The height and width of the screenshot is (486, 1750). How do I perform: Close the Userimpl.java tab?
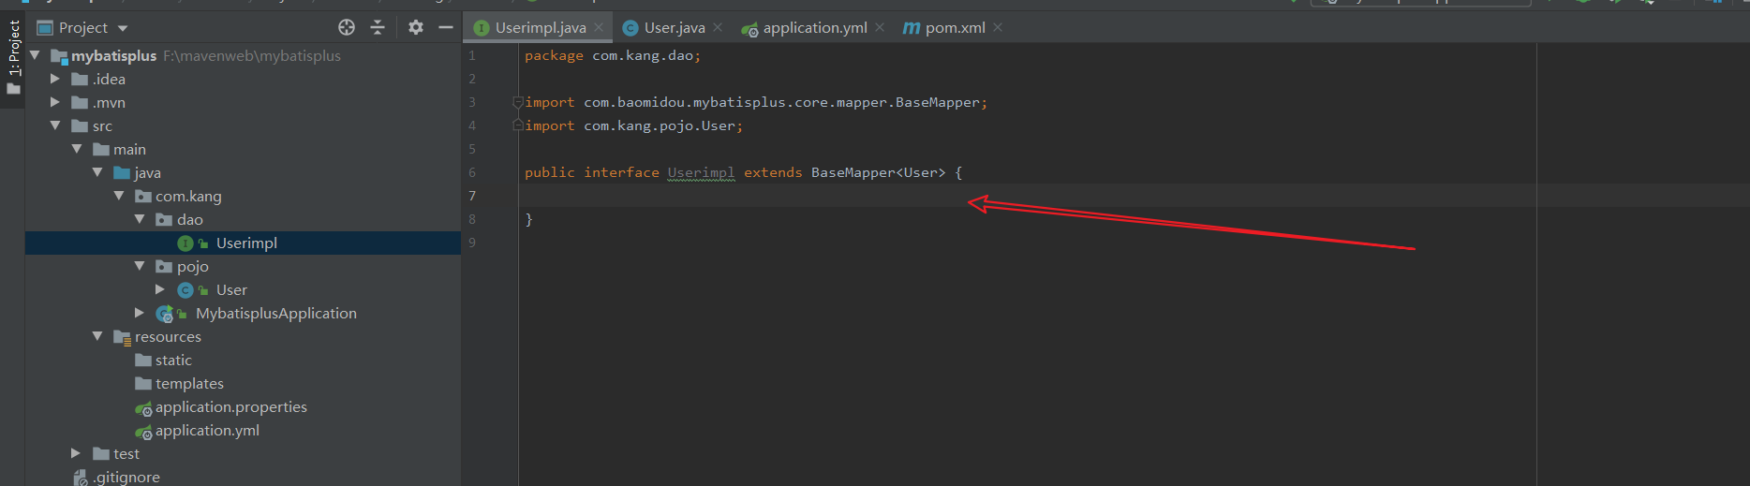point(599,27)
